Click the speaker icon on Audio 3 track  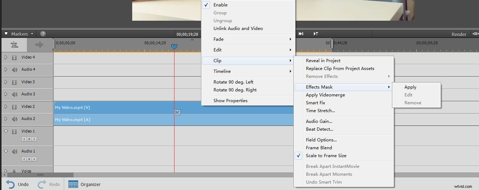15,94
